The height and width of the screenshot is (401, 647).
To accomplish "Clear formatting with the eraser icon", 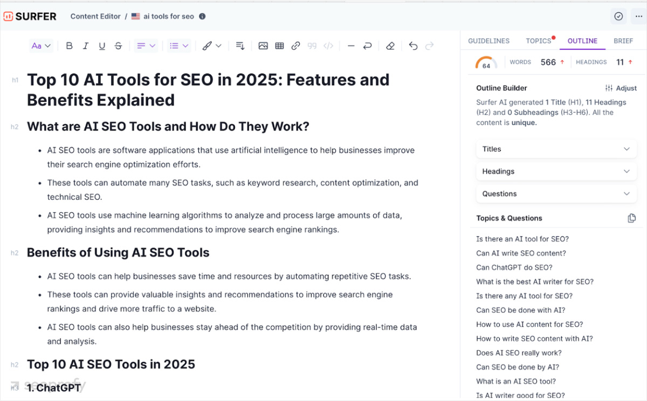I will point(390,46).
